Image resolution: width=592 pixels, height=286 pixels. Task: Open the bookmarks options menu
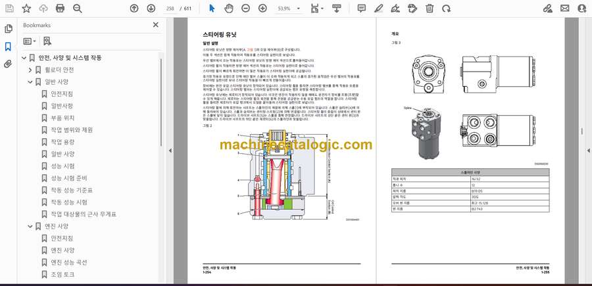[x=30, y=41]
